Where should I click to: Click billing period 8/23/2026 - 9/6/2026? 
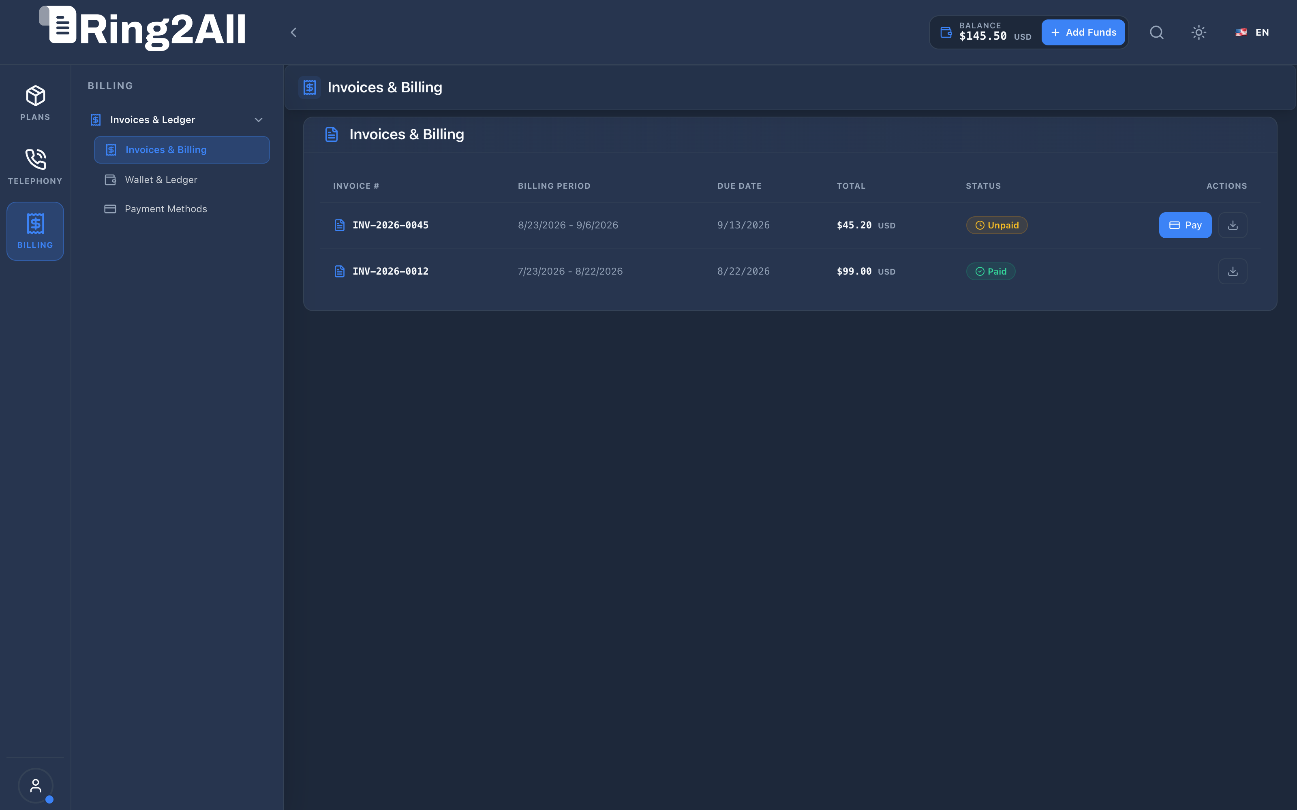tap(568, 226)
